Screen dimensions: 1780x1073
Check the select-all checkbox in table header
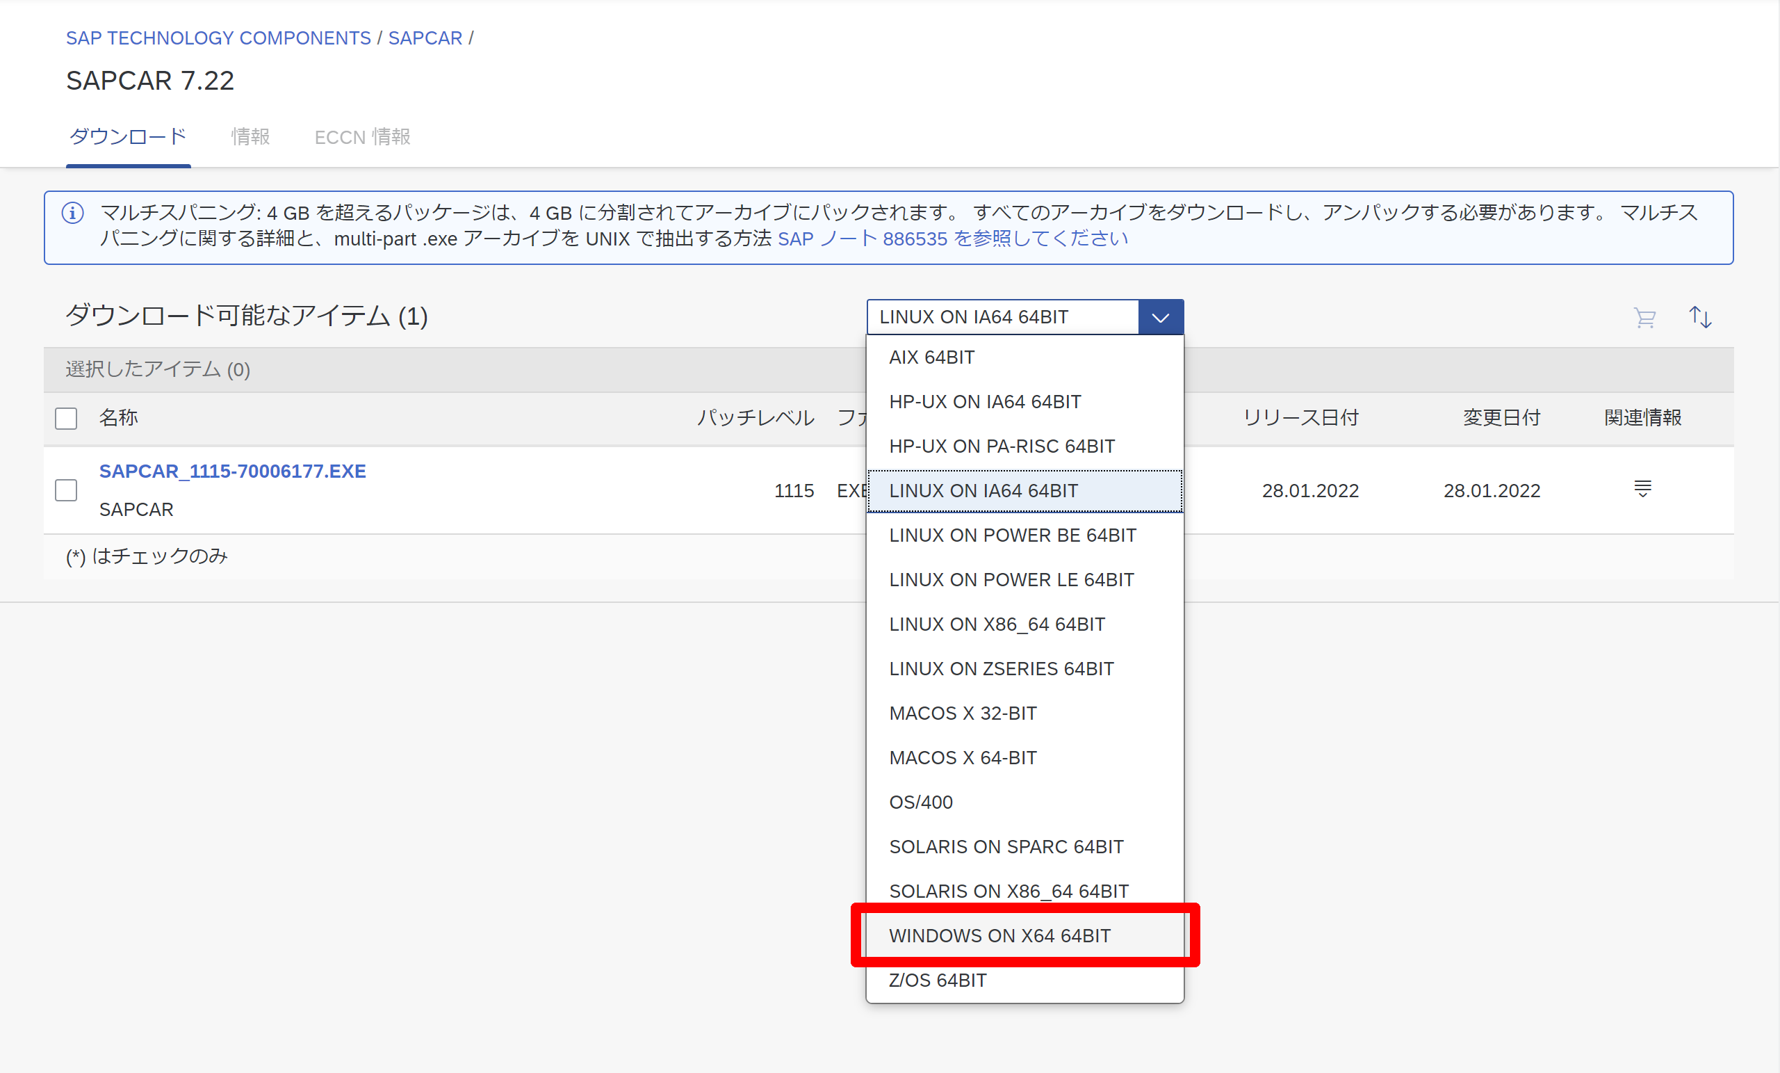(66, 418)
